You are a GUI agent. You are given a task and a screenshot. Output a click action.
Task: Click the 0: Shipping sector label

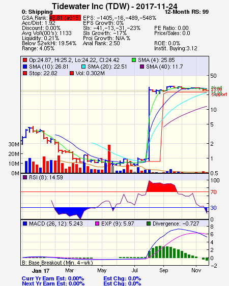[37, 12]
